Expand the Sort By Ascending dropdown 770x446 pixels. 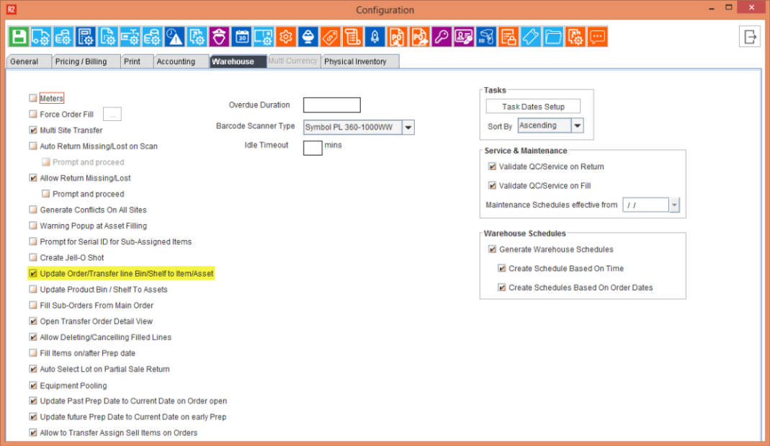tap(577, 126)
